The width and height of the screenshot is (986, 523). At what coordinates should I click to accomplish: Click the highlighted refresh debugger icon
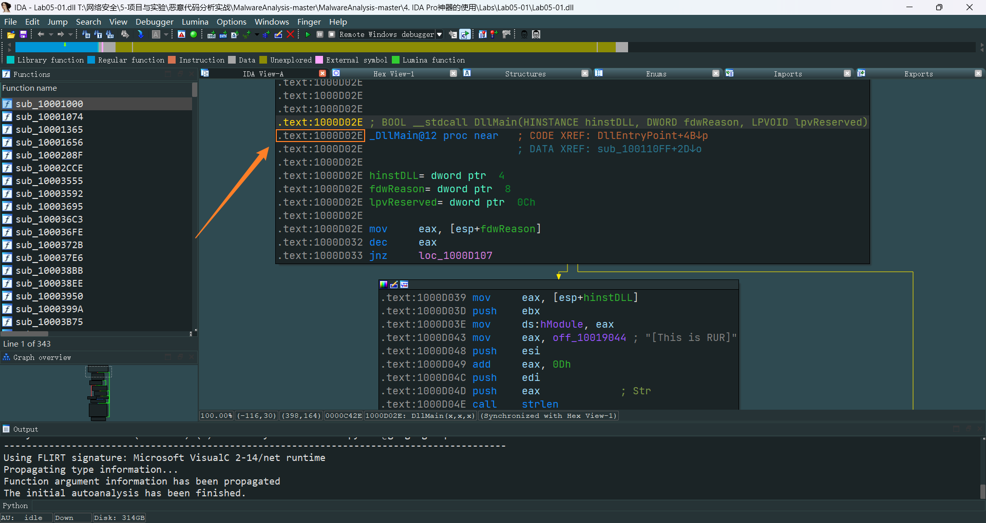(465, 34)
